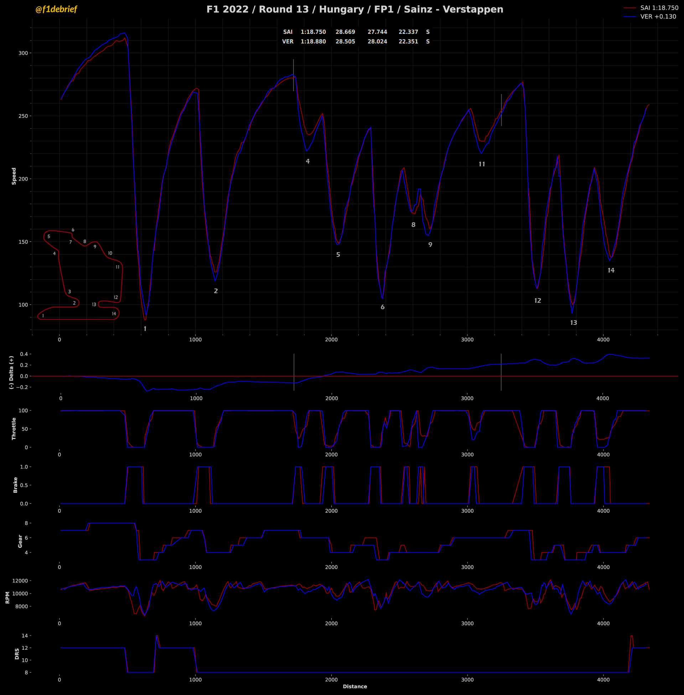The height and width of the screenshot is (695, 684).
Task: Click the Speed axis label
Action: [14, 176]
